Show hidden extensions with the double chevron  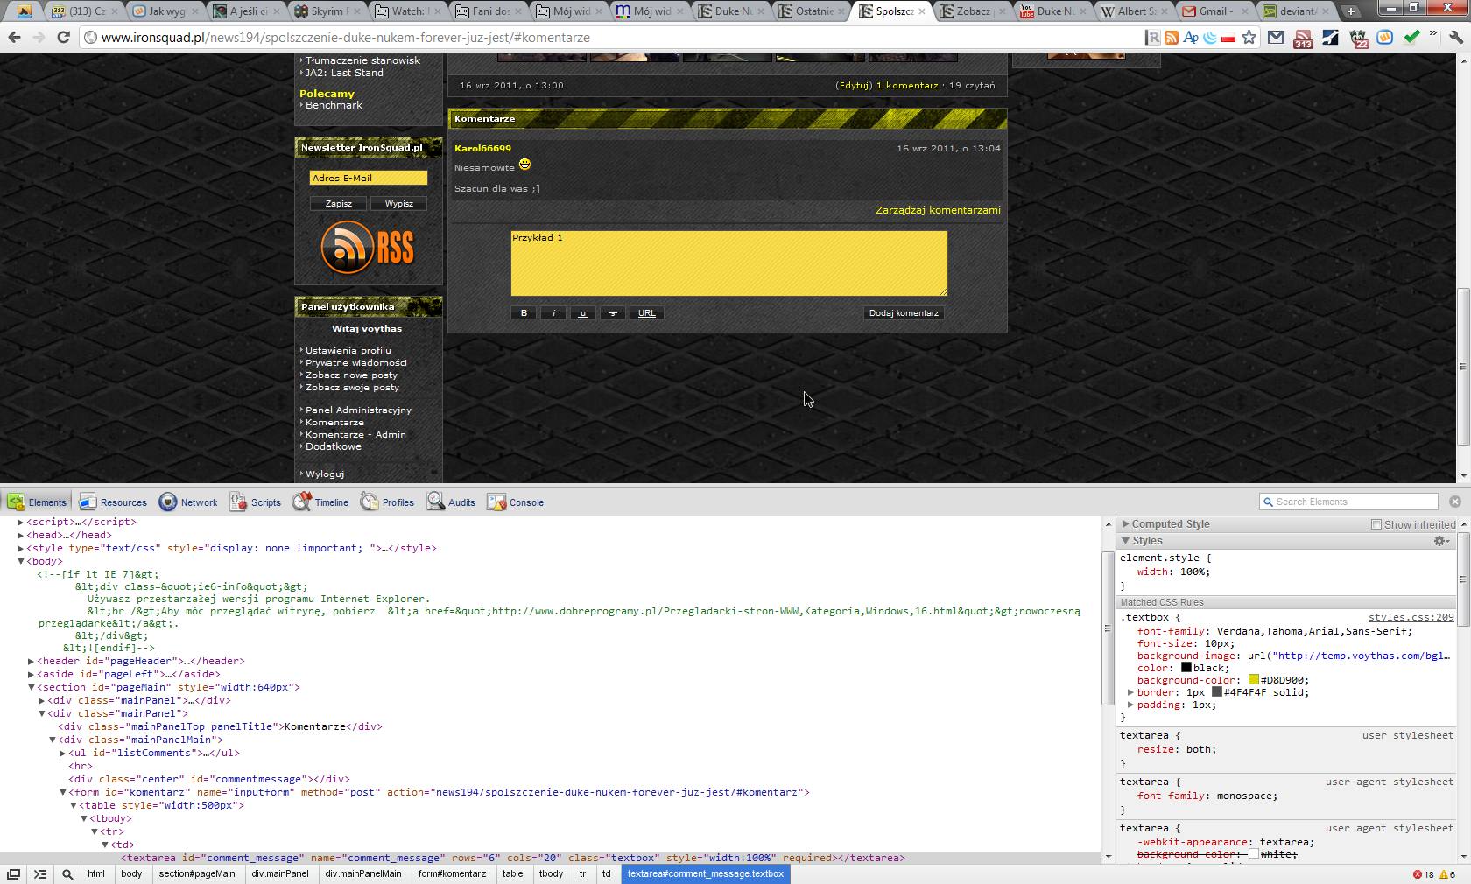coord(1433,35)
